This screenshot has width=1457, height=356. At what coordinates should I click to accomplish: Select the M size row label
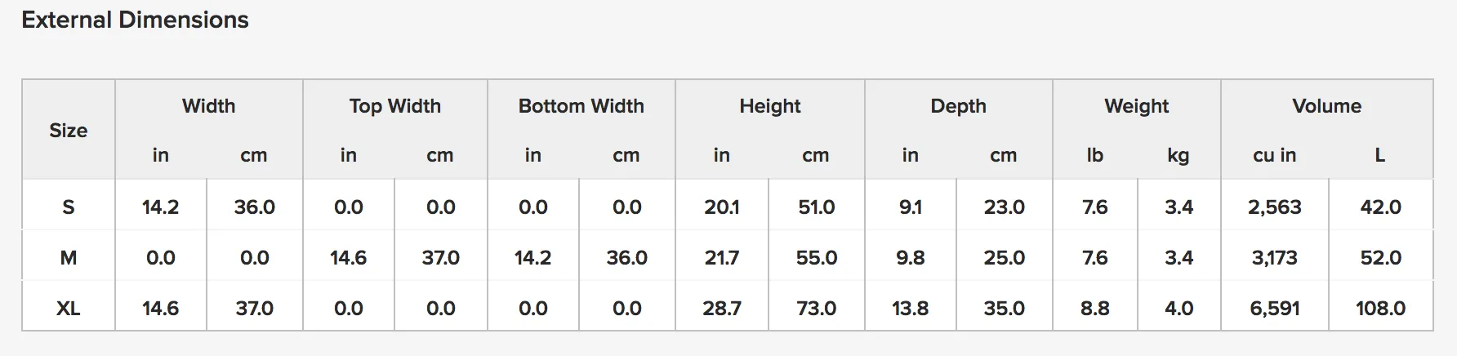[69, 257]
